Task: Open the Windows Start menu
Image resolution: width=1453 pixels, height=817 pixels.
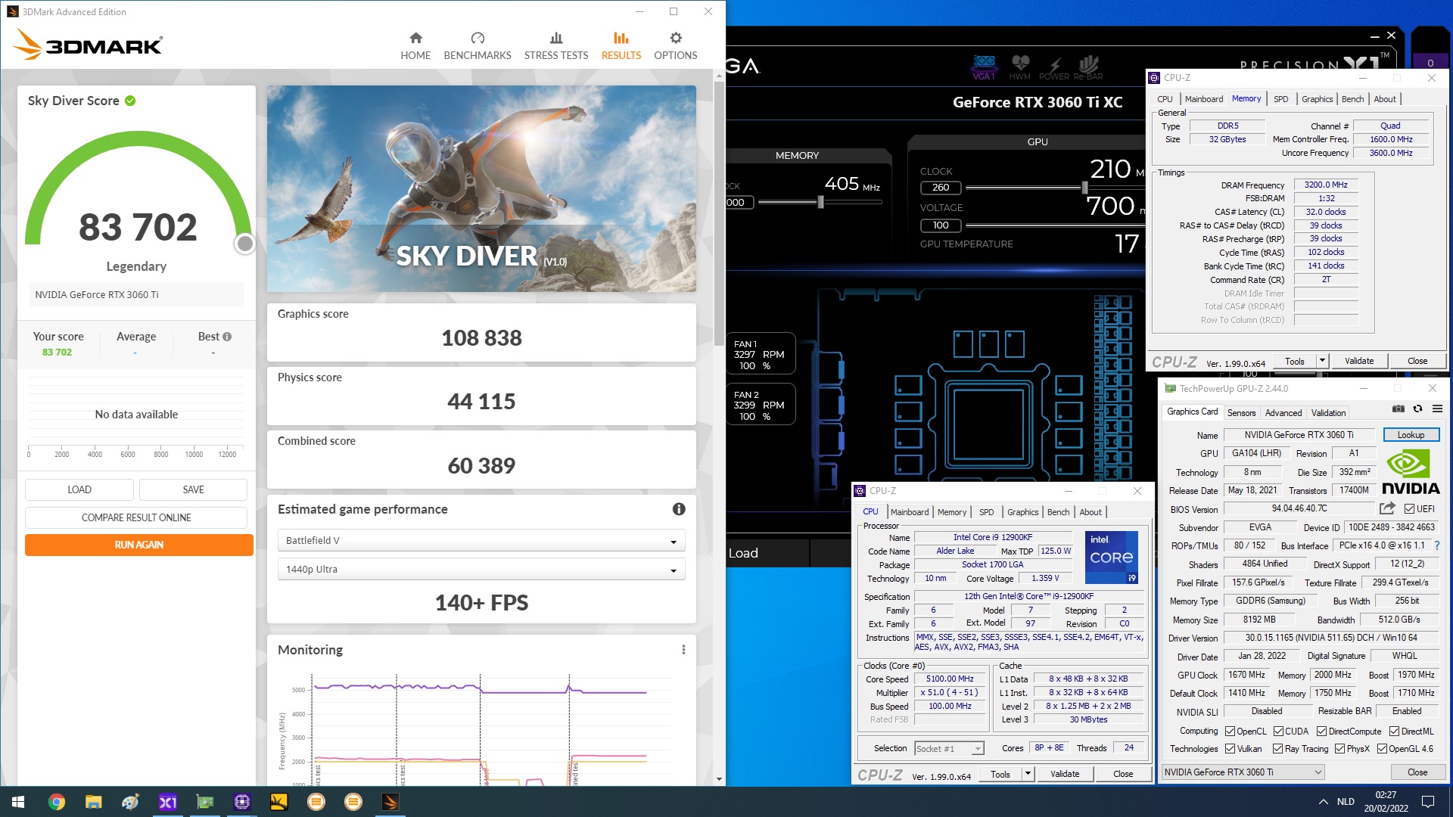Action: pyautogui.click(x=18, y=802)
